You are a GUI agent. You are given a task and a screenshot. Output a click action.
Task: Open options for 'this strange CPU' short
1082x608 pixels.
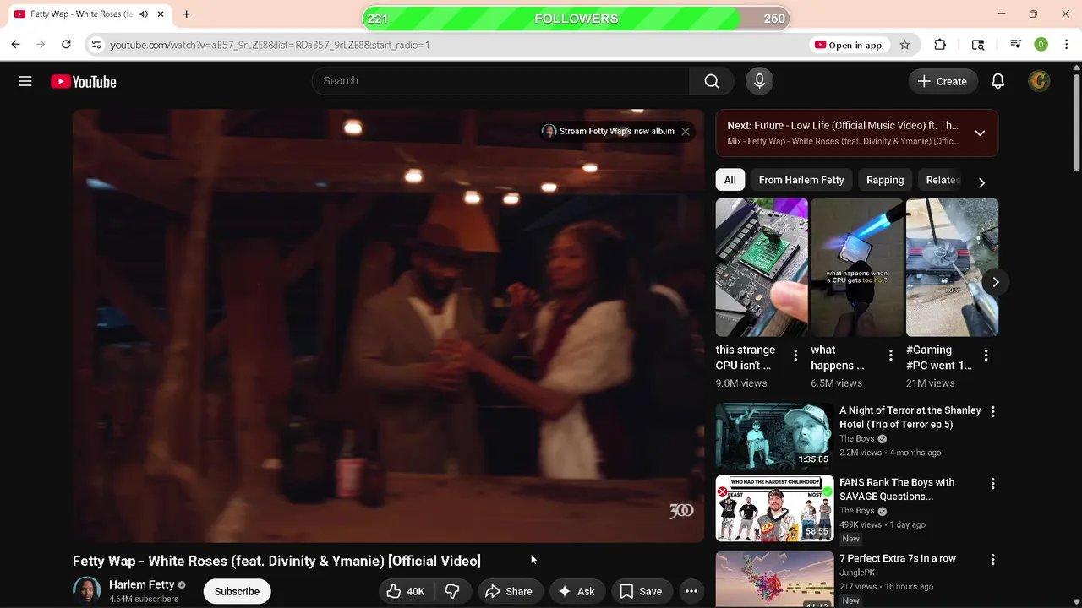tap(795, 356)
